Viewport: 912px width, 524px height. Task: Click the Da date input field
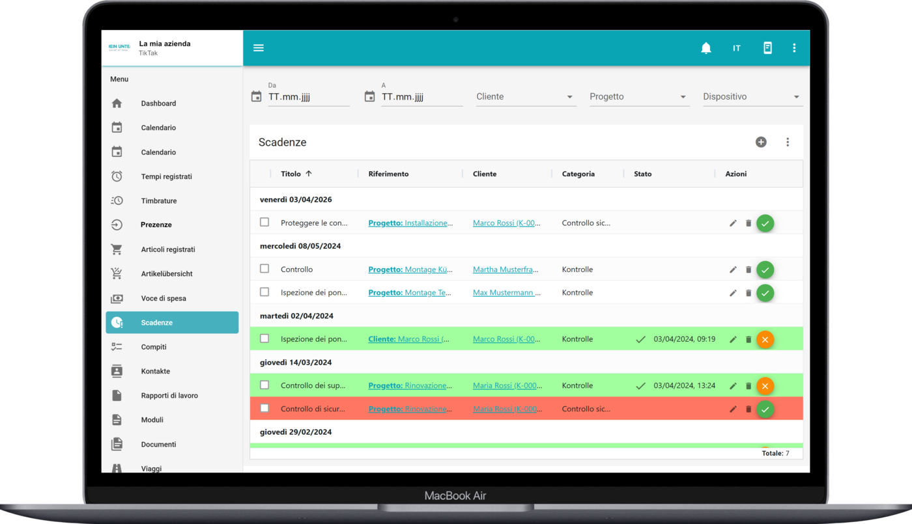(308, 97)
